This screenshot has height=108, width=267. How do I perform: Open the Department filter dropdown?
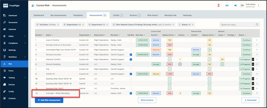pyautogui.click(x=100, y=25)
